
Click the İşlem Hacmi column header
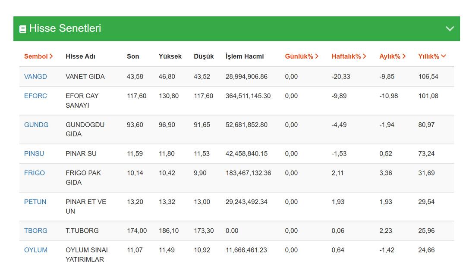[x=244, y=56]
